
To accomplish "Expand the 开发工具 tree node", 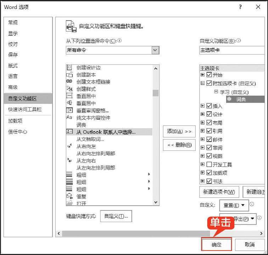I will point(202,164).
